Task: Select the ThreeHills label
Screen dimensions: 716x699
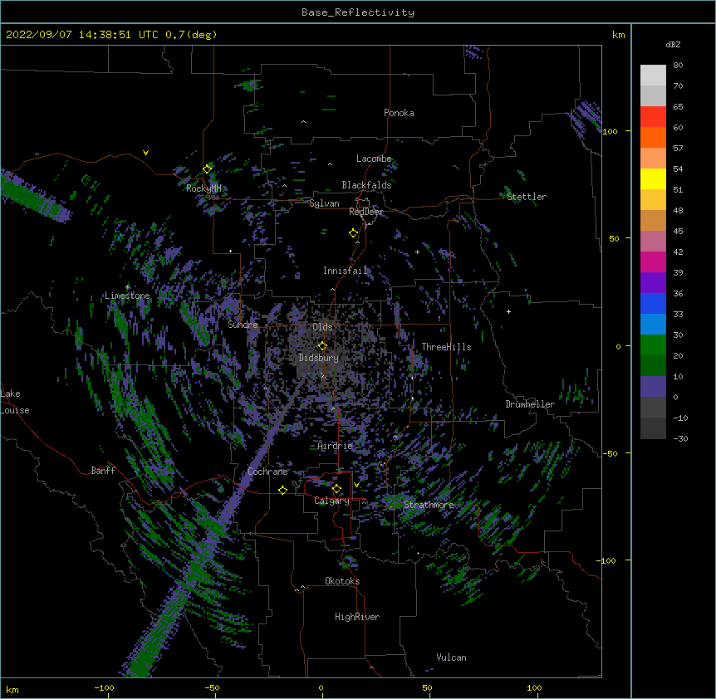Action: coord(446,347)
